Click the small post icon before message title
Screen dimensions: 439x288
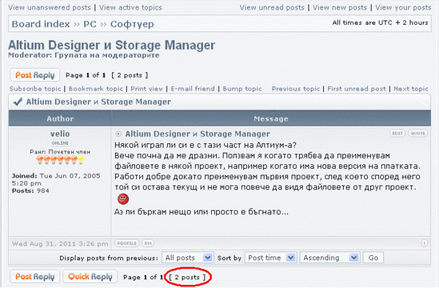[x=119, y=134]
